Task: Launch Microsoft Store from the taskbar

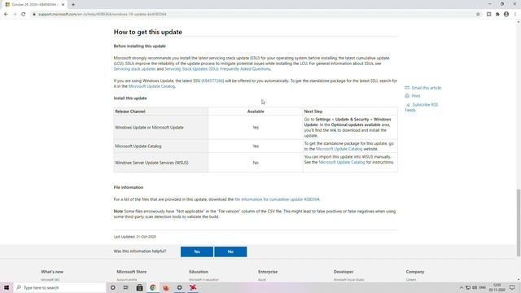Action: 139,287
